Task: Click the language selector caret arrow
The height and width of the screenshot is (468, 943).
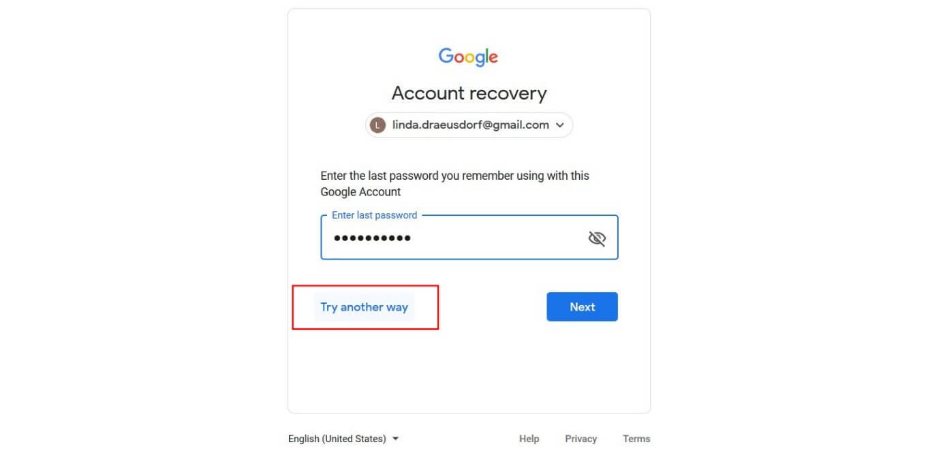Action: [395, 439]
